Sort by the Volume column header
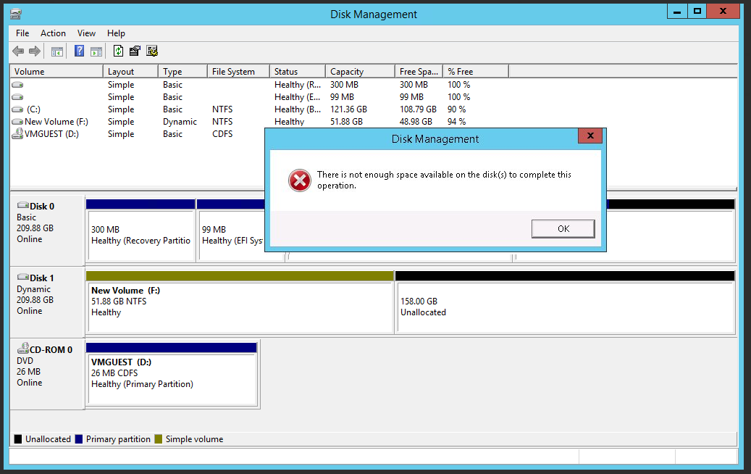Screen dimensions: 751x474 coord(56,72)
